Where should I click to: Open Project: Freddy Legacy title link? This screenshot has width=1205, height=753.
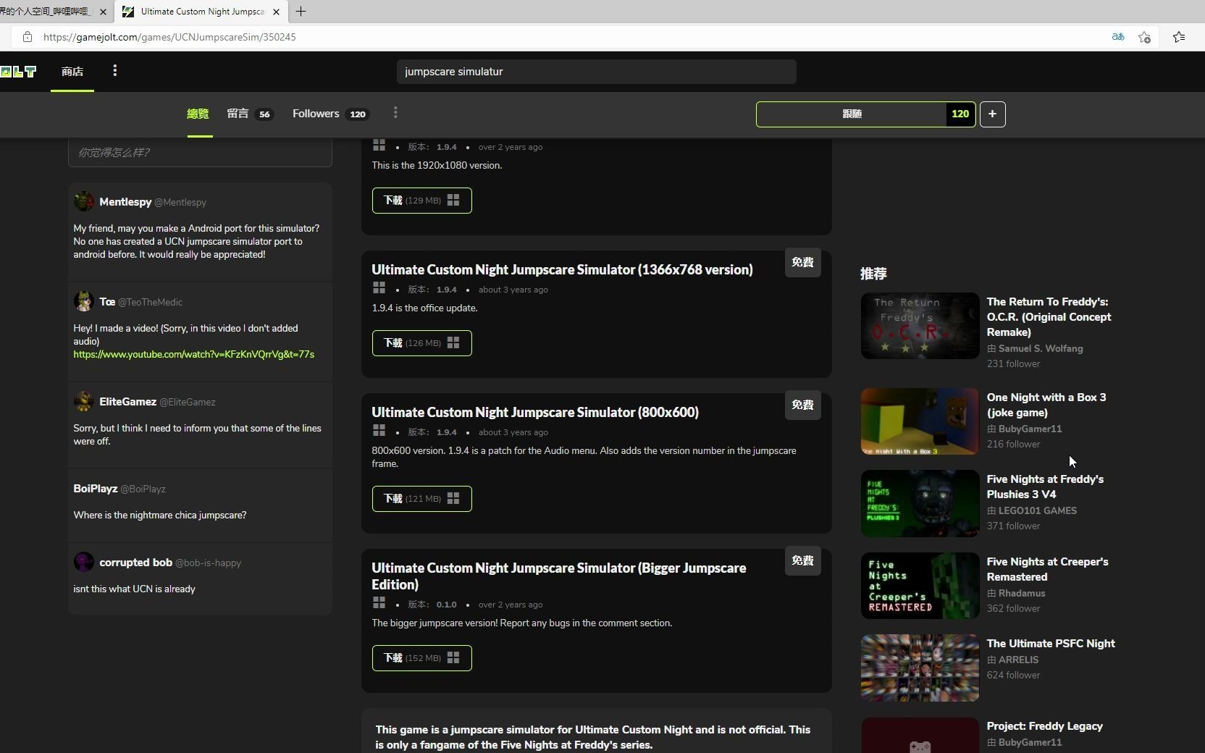coord(1044,725)
